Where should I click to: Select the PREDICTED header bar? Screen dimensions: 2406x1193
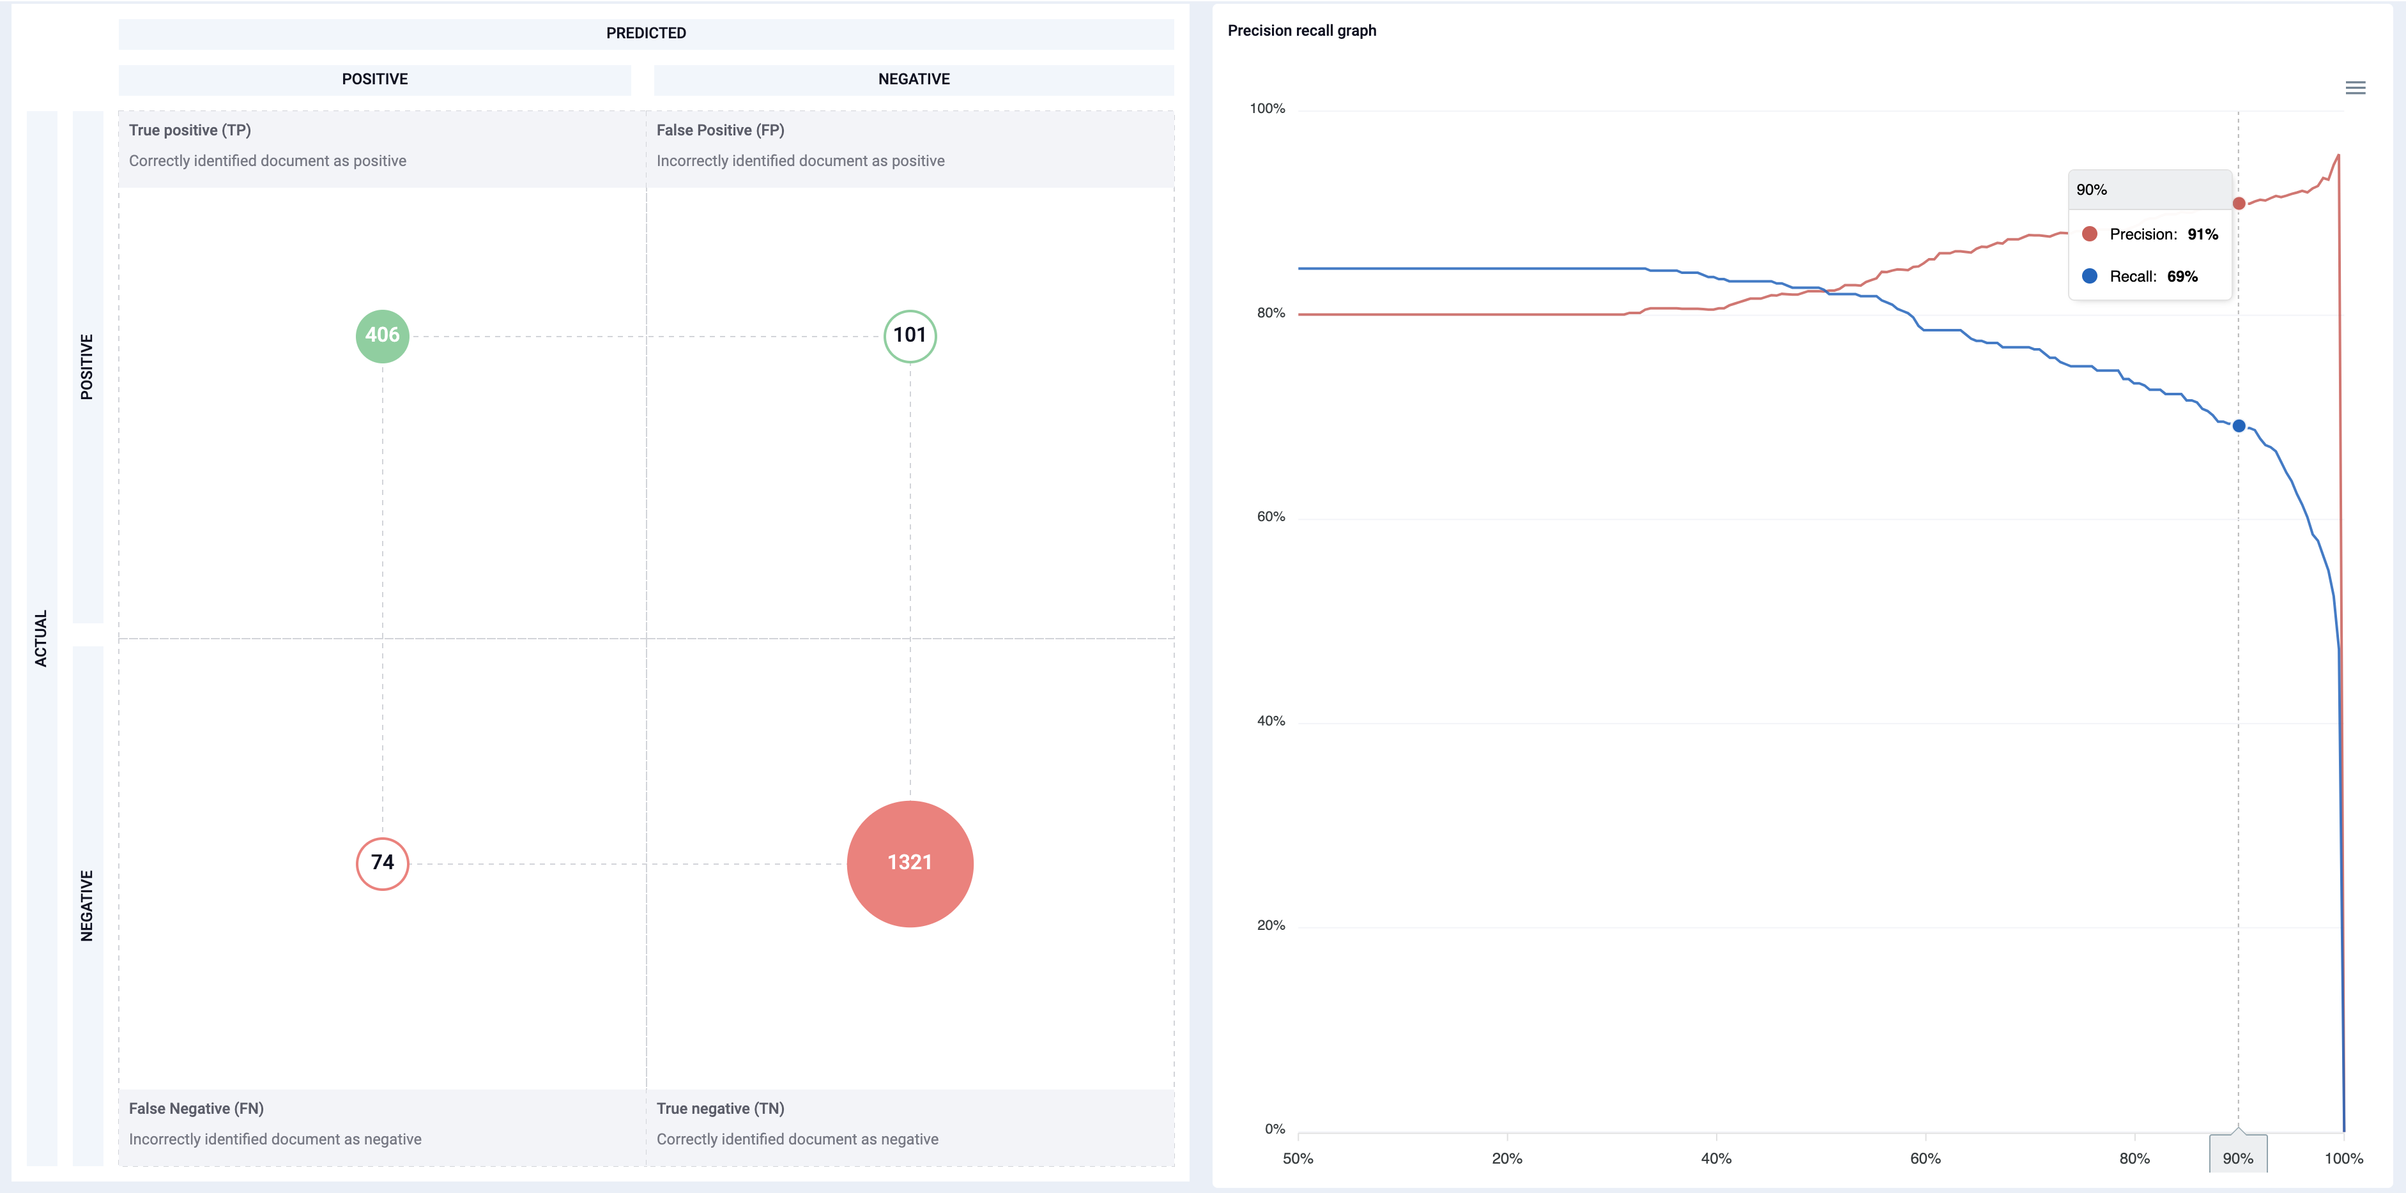click(645, 34)
